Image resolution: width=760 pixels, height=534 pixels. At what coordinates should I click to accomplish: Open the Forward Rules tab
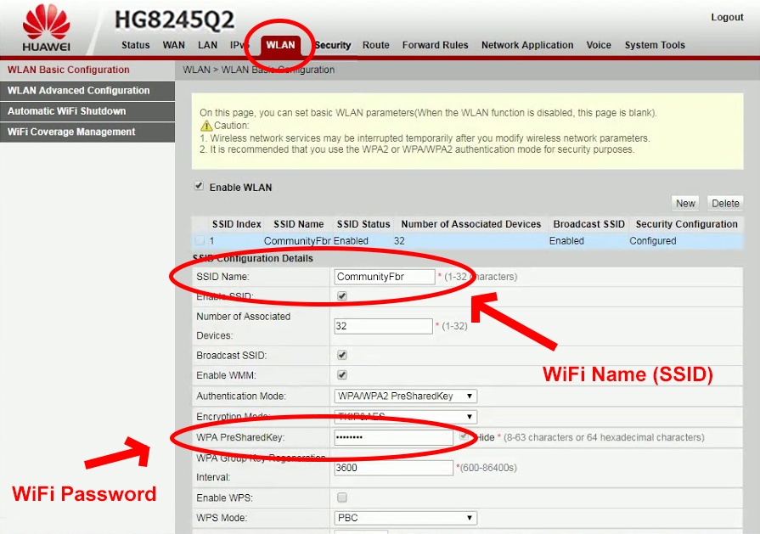click(x=435, y=46)
